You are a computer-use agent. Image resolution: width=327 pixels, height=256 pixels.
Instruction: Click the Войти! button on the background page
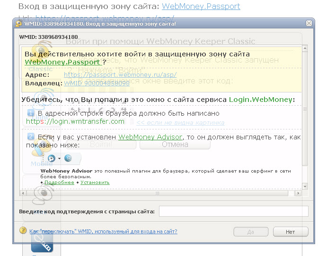[101, 145]
